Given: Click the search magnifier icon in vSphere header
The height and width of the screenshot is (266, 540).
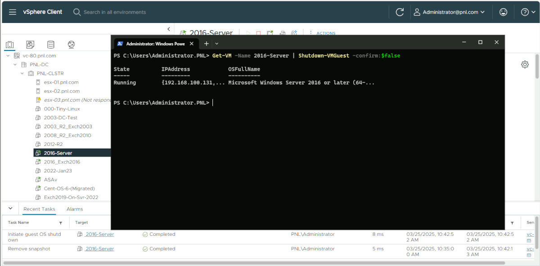Looking at the screenshot, I should [77, 12].
